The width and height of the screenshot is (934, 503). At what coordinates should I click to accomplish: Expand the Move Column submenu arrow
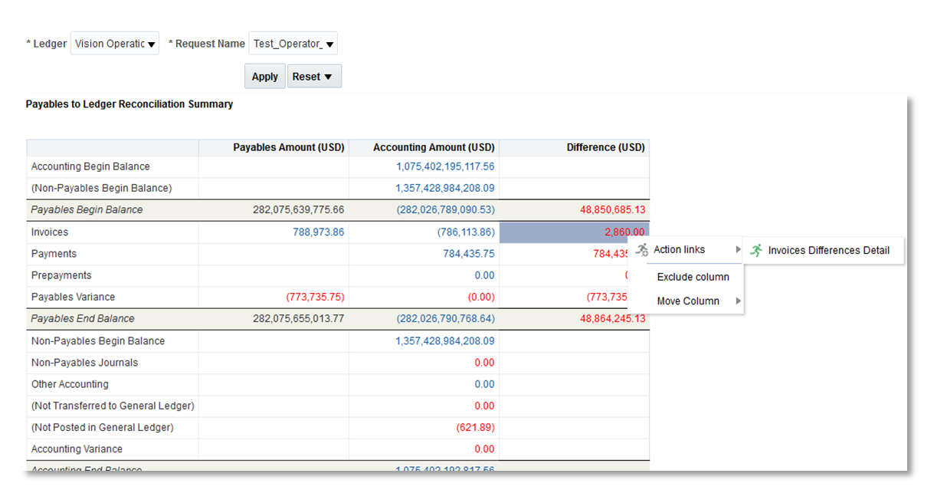point(738,301)
